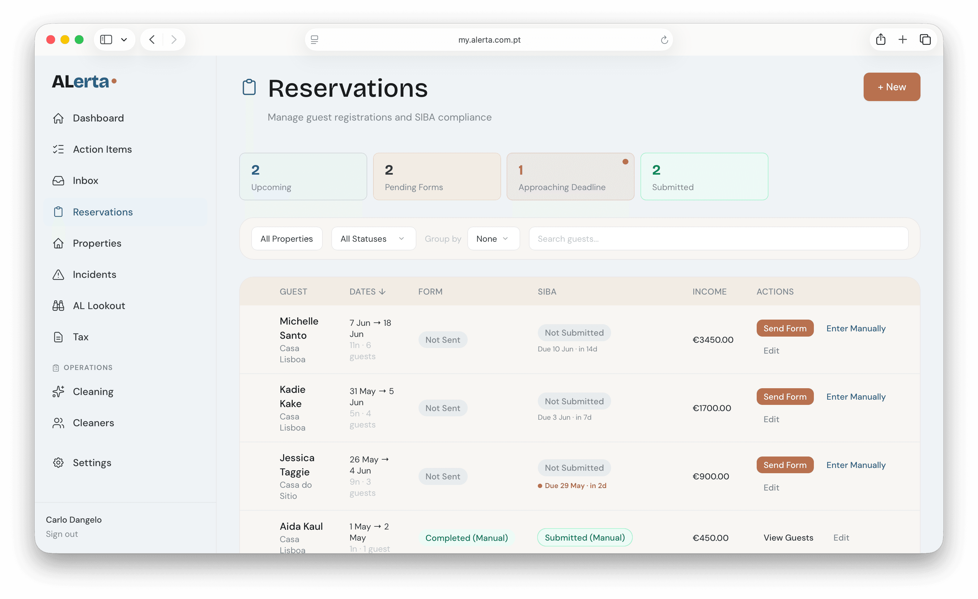This screenshot has width=978, height=599.
Task: Click the site settings icon in address bar
Action: point(314,40)
